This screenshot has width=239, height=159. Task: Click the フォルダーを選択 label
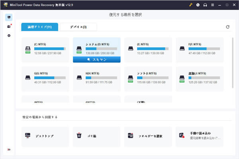coord(150,136)
